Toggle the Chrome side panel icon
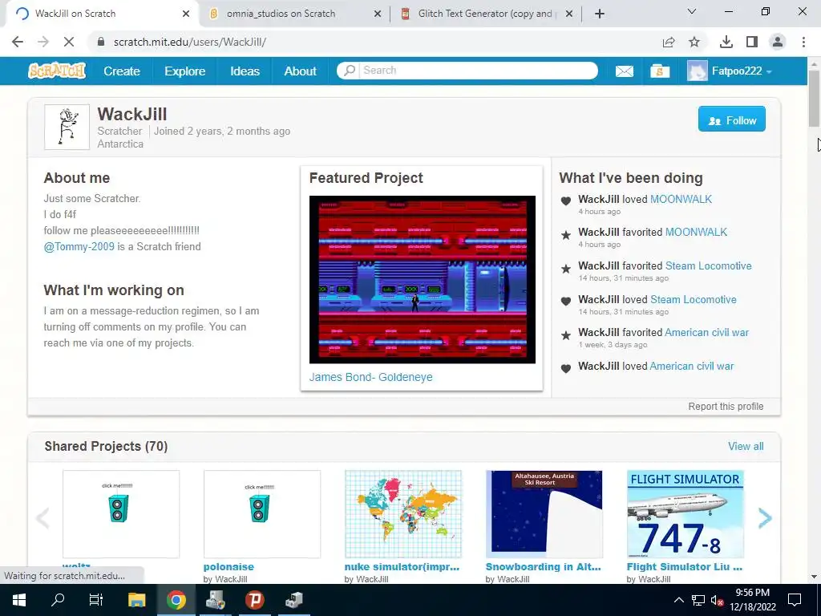Image resolution: width=821 pixels, height=616 pixels. click(752, 42)
